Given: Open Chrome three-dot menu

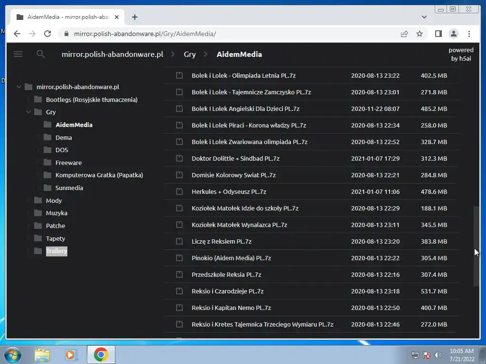Looking at the screenshot, I should (x=469, y=34).
